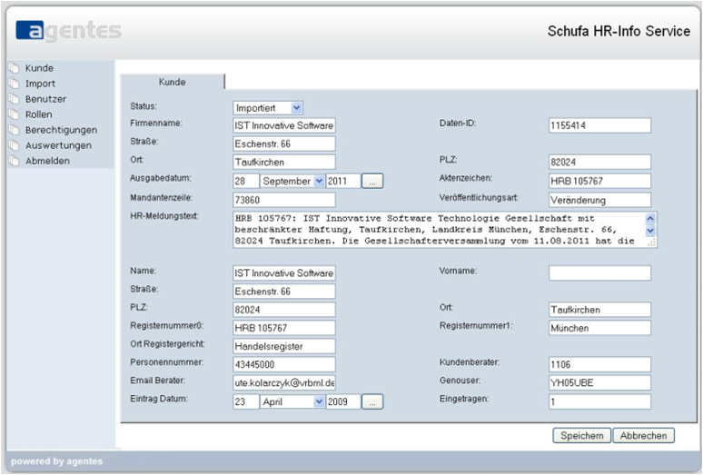The width and height of the screenshot is (703, 475).
Task: Click the lower Straße field under Name
Action: pyautogui.click(x=284, y=292)
